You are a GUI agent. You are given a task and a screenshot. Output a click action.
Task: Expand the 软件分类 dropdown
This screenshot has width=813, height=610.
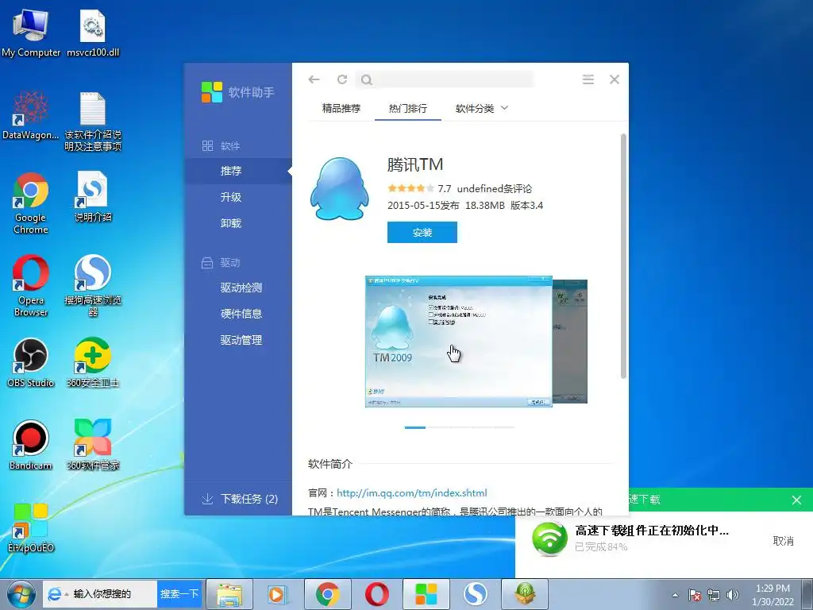[482, 108]
